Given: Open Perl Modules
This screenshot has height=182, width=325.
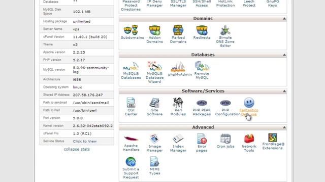Looking at the screenshot, I should point(178,103).
